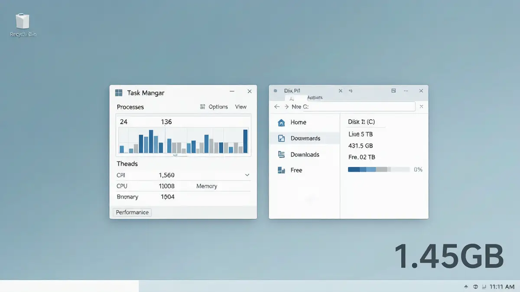
Task: Show hidden icons with tray up arrow
Action: tap(466, 286)
